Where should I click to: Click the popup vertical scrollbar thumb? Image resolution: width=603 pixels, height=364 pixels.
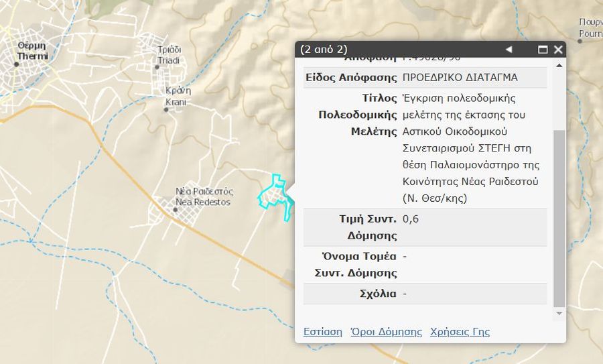click(559, 215)
